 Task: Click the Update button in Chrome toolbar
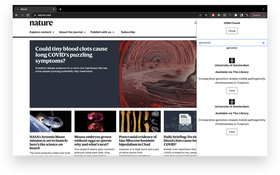click(256, 15)
